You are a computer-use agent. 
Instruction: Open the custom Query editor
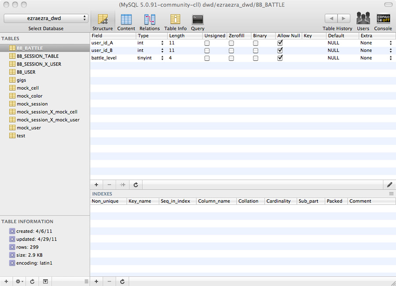click(198, 19)
